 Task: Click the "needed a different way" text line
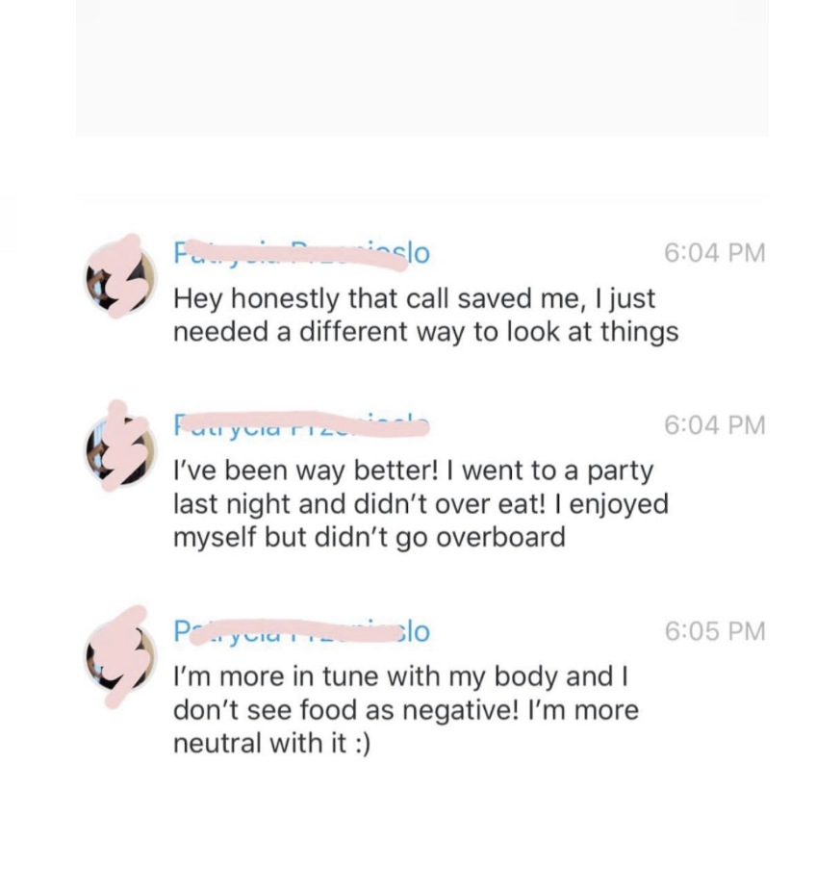click(x=425, y=332)
